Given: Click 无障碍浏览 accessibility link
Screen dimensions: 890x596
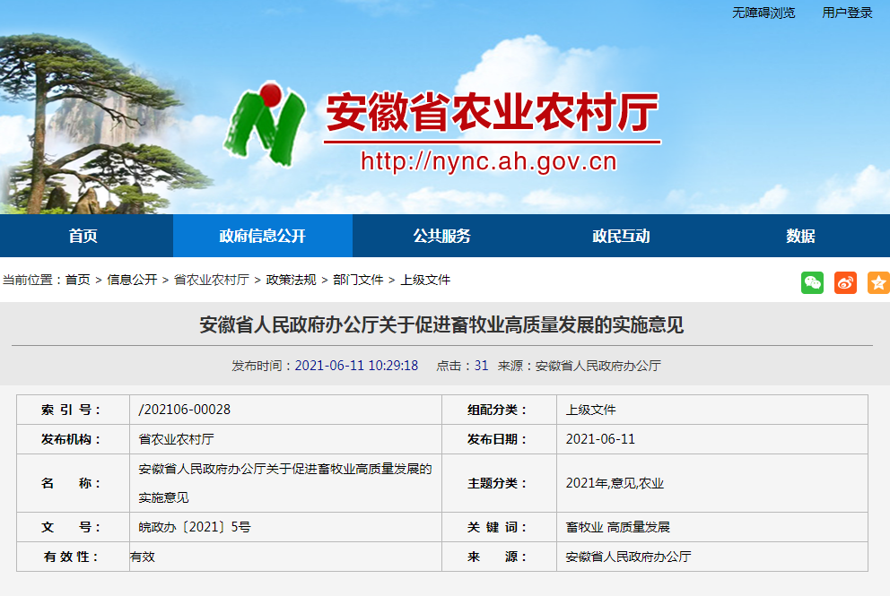Looking at the screenshot, I should [x=763, y=13].
